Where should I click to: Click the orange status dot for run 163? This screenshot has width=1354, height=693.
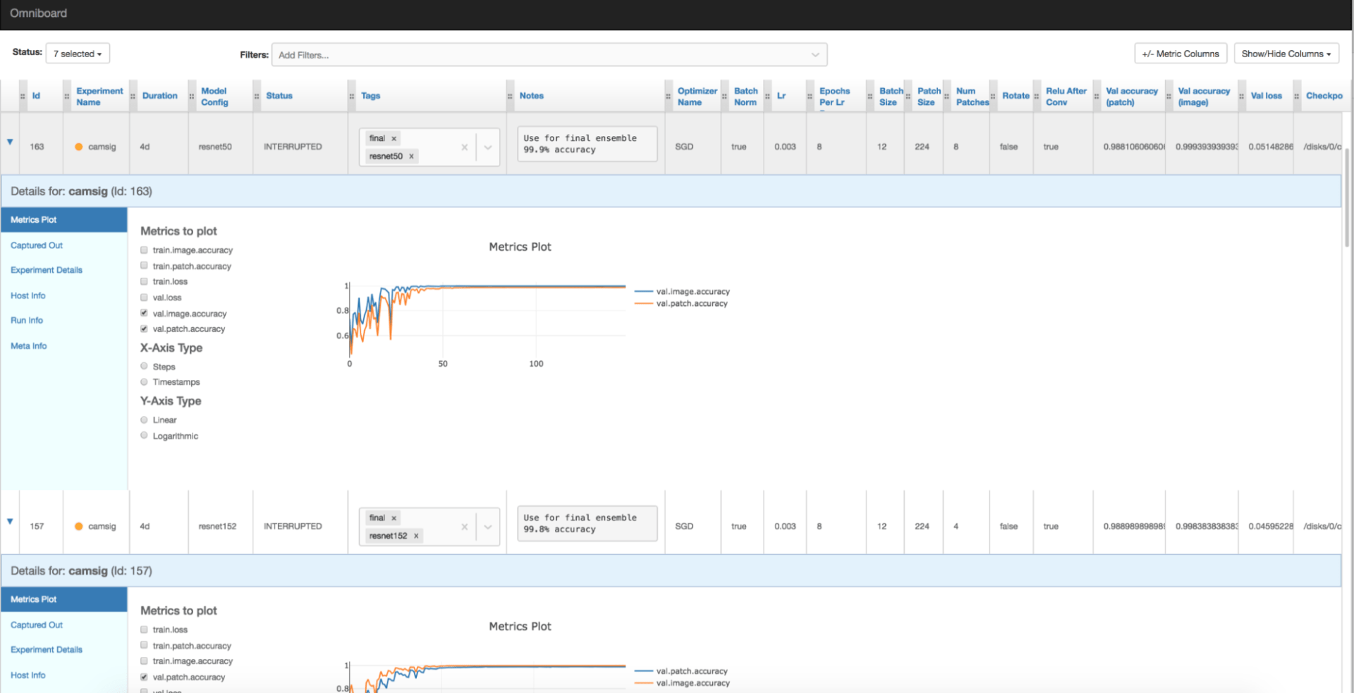(x=79, y=147)
